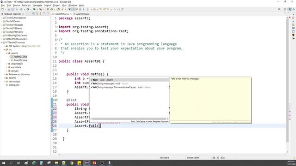Image resolution: width=296 pixels, height=166 pixels.
Task: Open Windows Start menu
Action: coord(3,163)
